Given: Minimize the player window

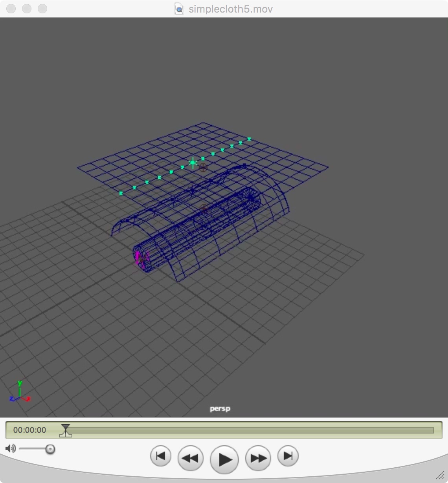Looking at the screenshot, I should point(27,9).
